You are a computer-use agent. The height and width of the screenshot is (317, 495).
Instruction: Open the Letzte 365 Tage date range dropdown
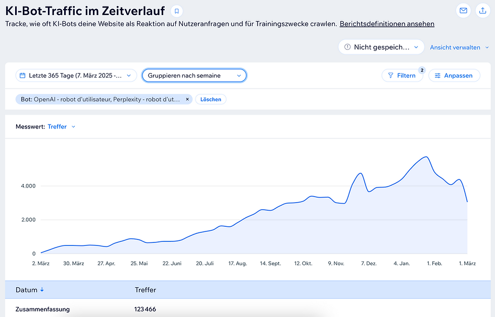[x=76, y=75]
